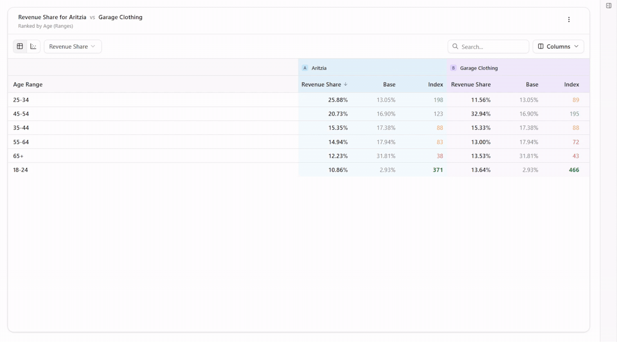Focus the Search input field
617x342 pixels.
pos(488,46)
